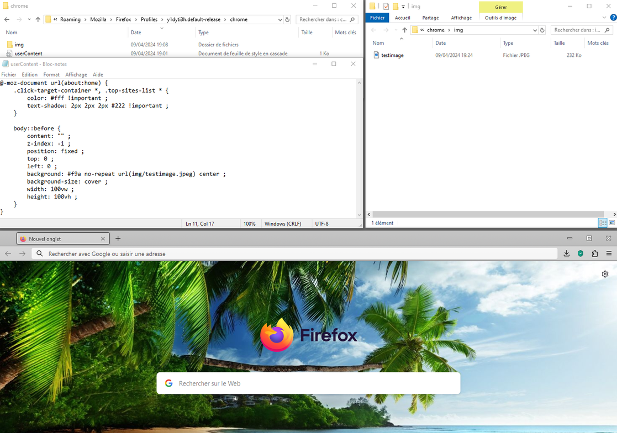617x433 pixels.
Task: Open a new Firefox tab with plus
Action: [x=118, y=239]
